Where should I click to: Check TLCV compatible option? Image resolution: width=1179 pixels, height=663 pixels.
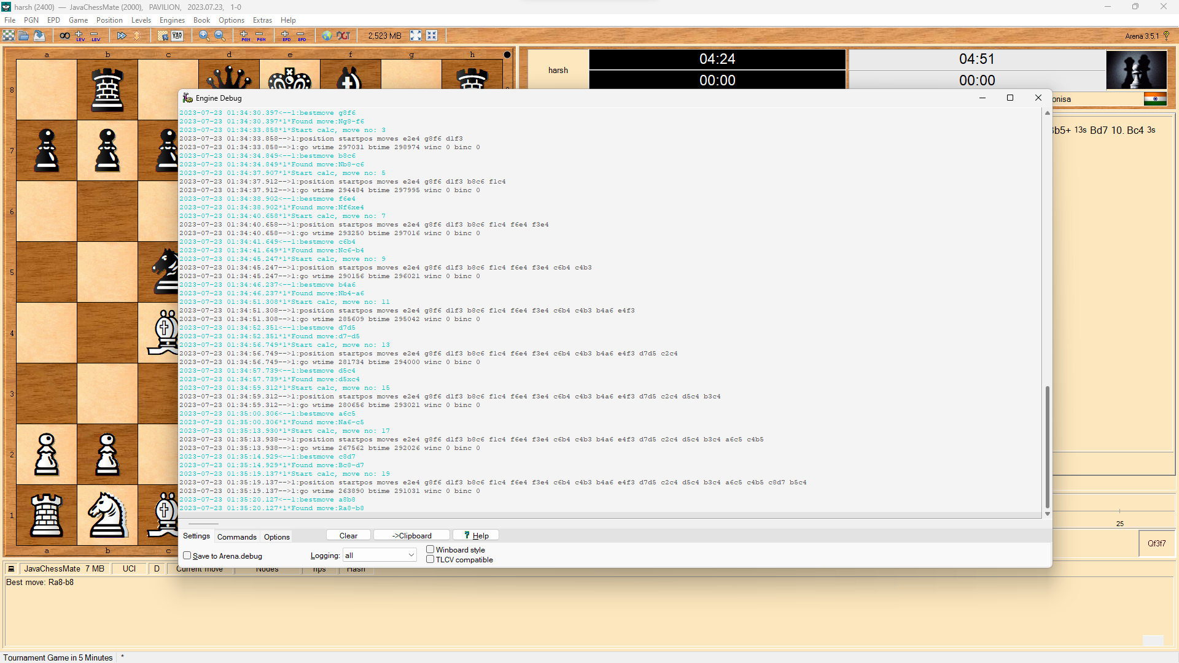tap(430, 559)
